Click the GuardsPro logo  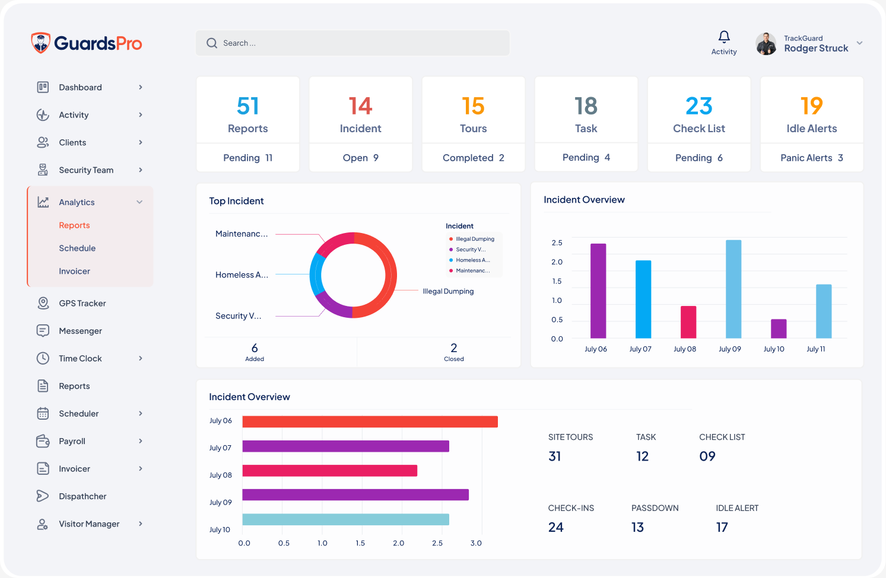tap(87, 43)
